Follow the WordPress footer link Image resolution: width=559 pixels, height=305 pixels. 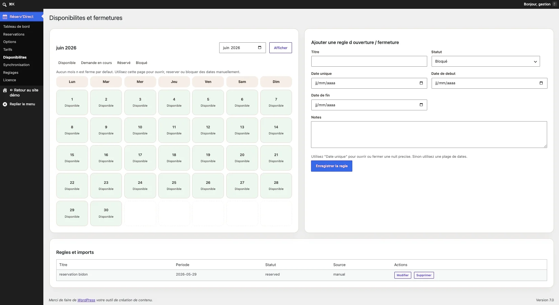(x=86, y=300)
